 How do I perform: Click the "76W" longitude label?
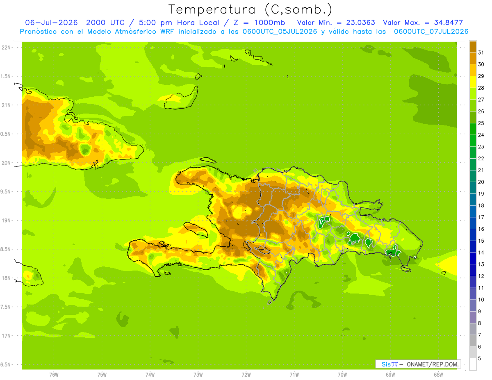(54, 375)
